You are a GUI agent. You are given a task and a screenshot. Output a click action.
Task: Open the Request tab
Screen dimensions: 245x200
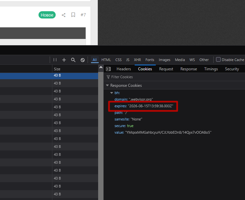click(166, 69)
